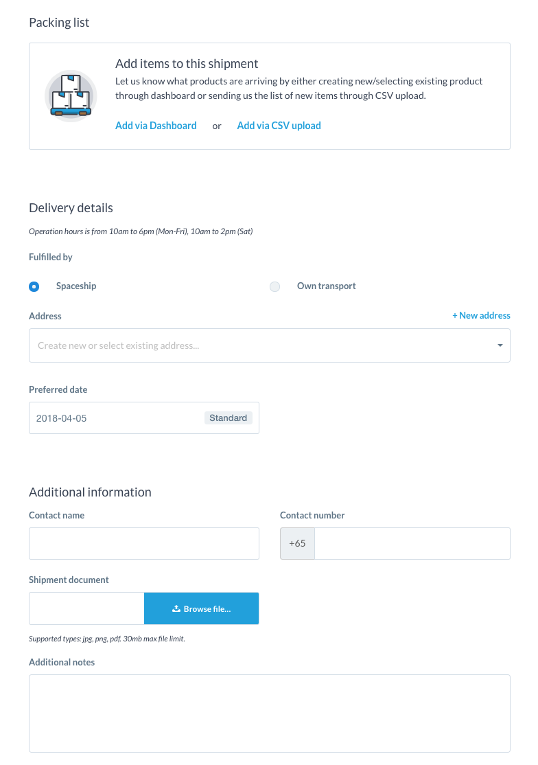Select the Own transport radio option
Image resolution: width=538 pixels, height=765 pixels.
click(275, 286)
